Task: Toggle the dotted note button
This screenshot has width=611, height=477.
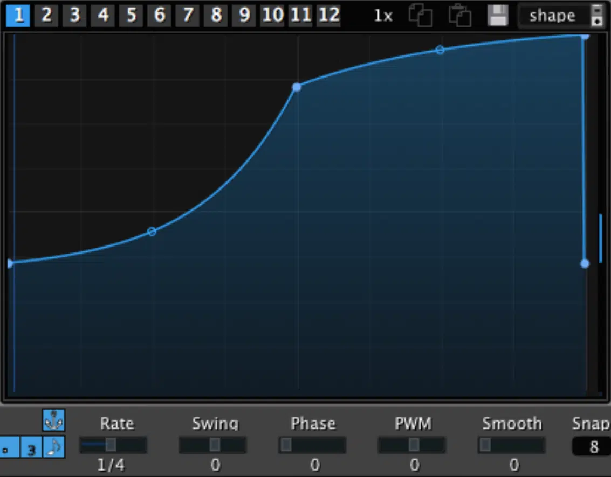Action: [x=9, y=447]
